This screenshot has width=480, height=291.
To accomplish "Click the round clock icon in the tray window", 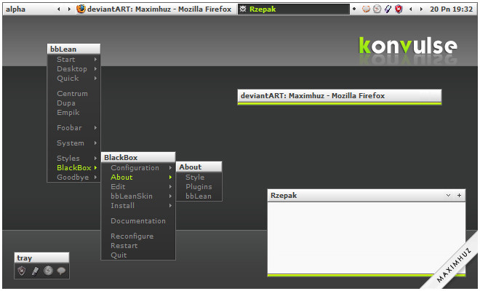I will pos(49,271).
